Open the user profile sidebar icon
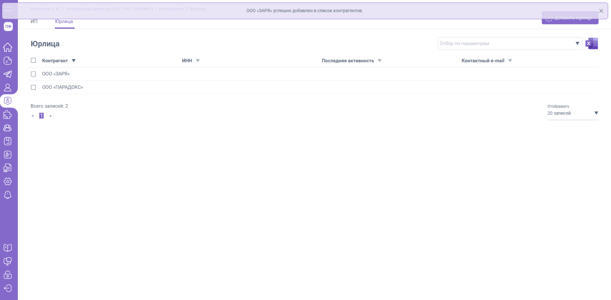 8,87
